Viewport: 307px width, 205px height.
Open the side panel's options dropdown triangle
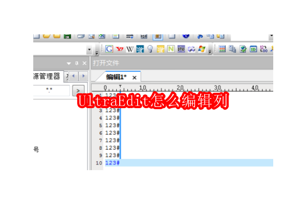coord(69,64)
